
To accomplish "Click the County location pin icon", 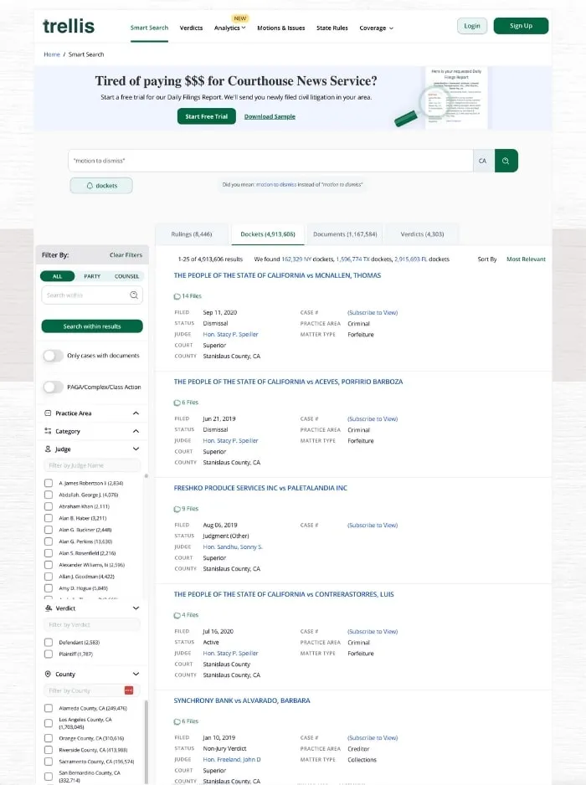I will [48, 674].
